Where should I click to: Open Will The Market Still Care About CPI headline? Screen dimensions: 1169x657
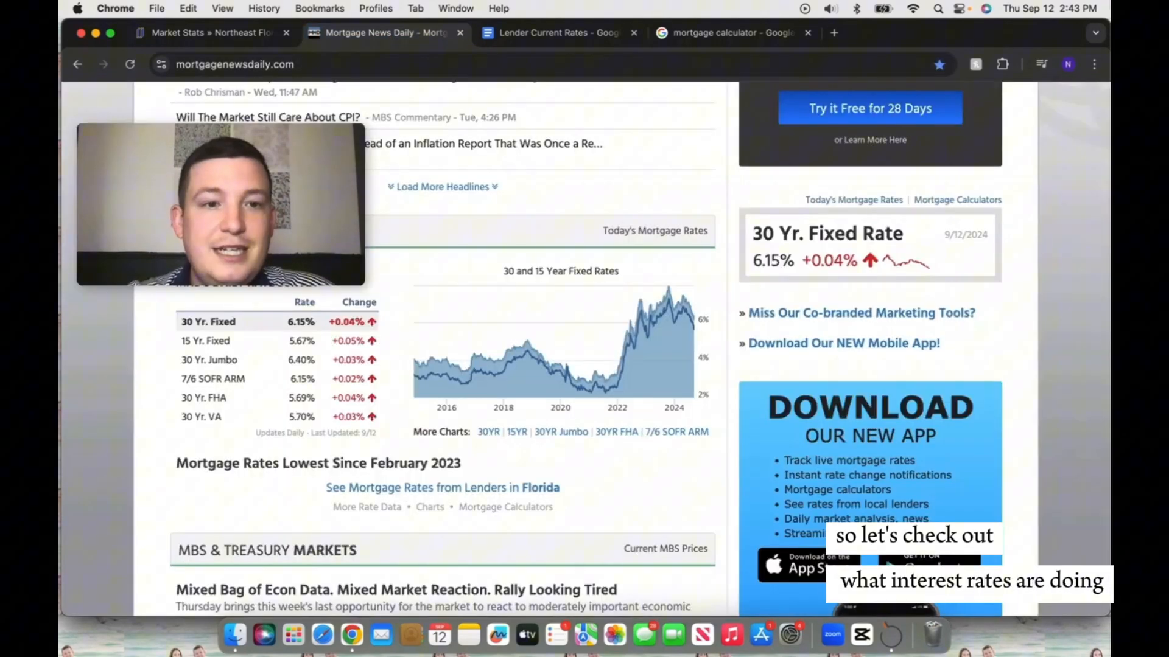pyautogui.click(x=268, y=117)
